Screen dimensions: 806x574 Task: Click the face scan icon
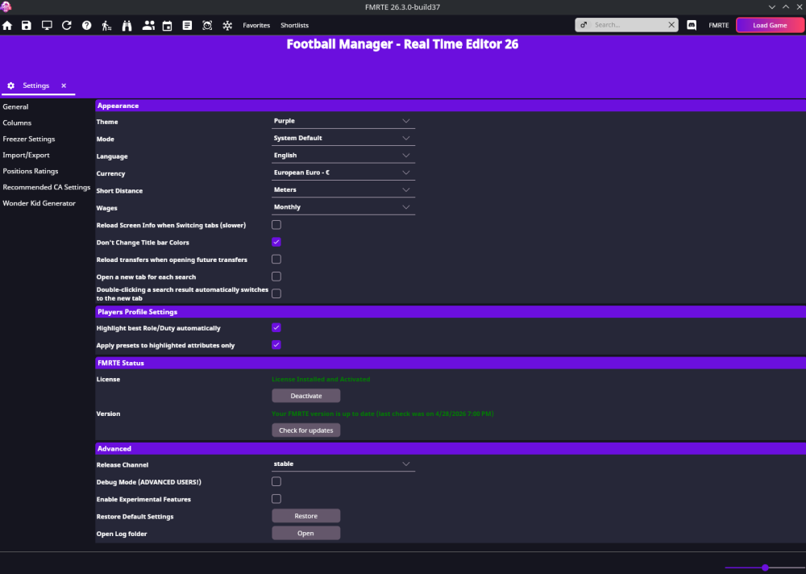click(x=207, y=25)
